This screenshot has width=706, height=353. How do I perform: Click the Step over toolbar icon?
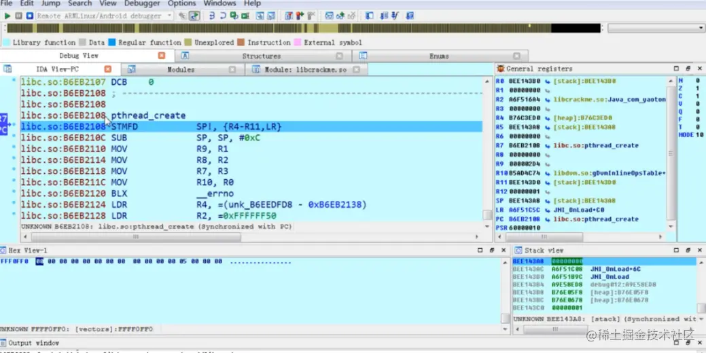(x=224, y=16)
